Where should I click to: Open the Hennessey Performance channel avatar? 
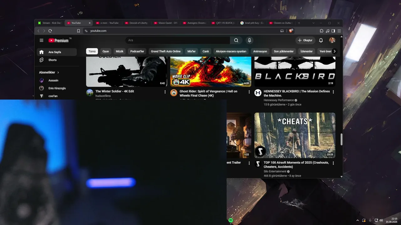(x=258, y=93)
